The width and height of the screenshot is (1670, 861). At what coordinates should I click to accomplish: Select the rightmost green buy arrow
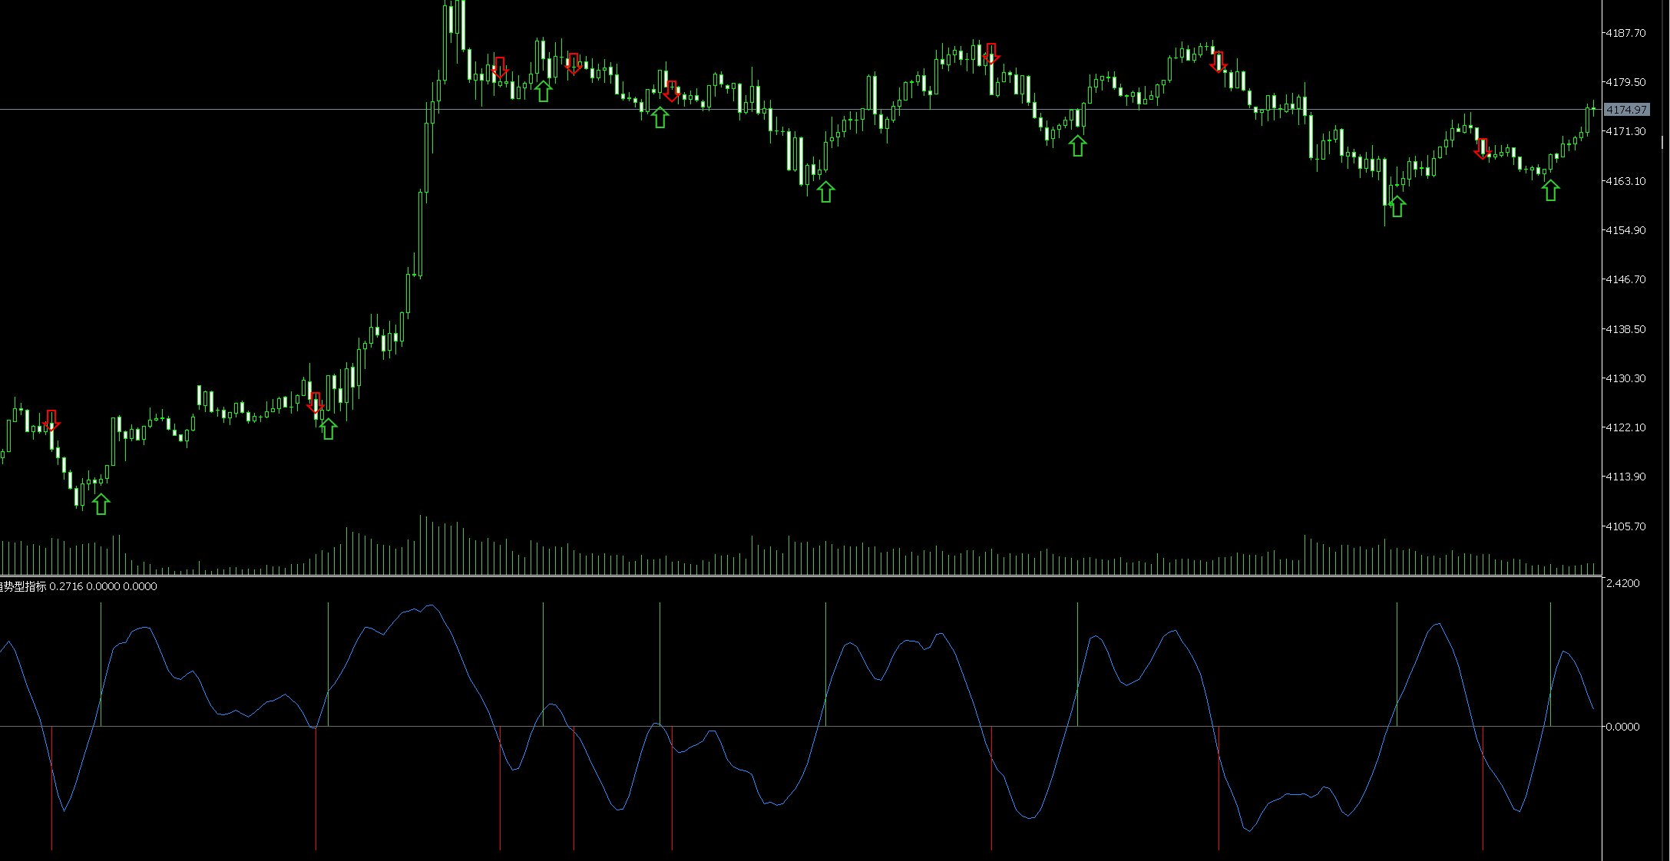1551,190
